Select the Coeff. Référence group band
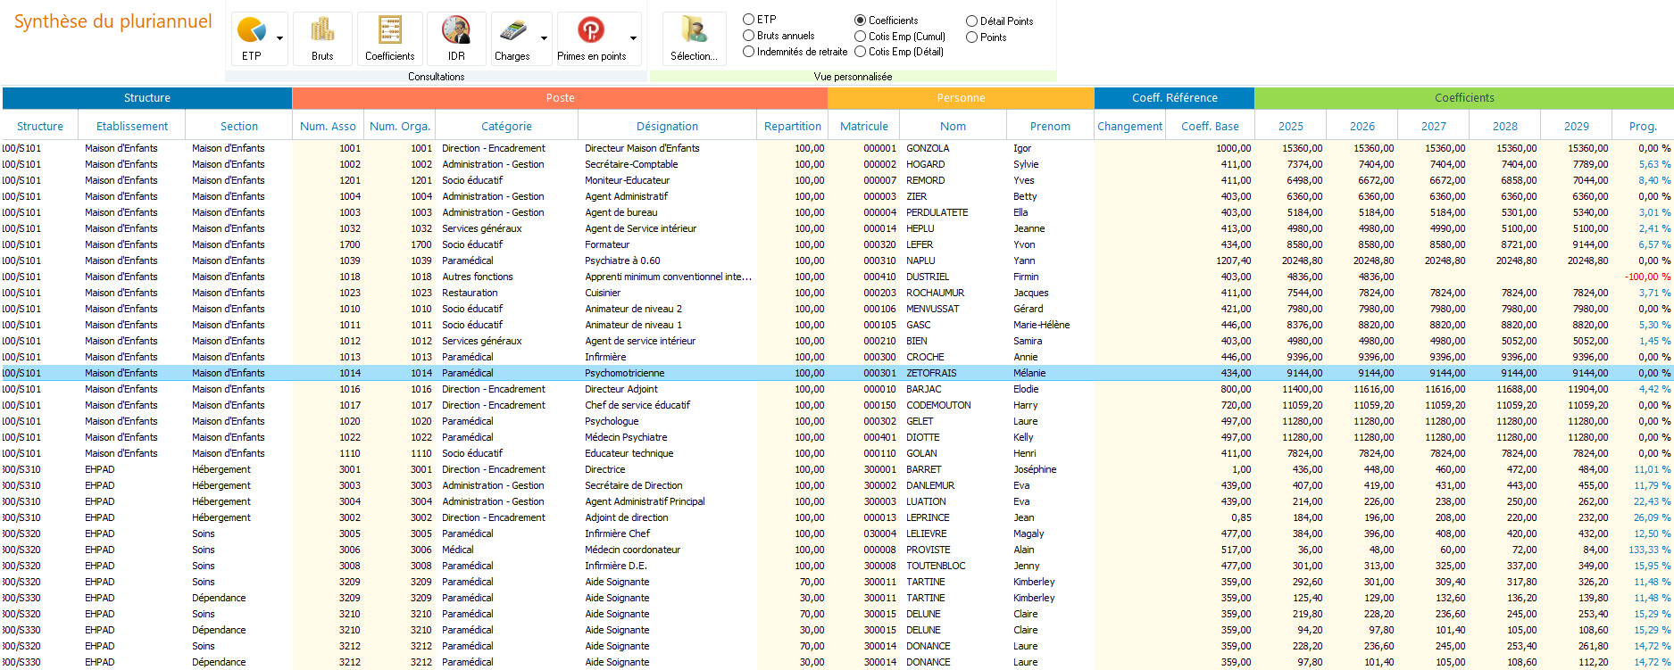Screen dimensions: 1674x670 [1174, 98]
